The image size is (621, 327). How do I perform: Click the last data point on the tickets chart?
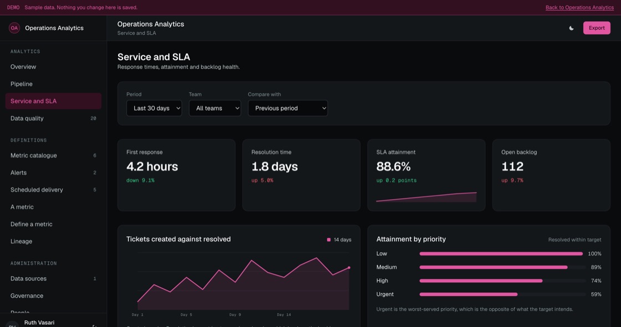349,268
